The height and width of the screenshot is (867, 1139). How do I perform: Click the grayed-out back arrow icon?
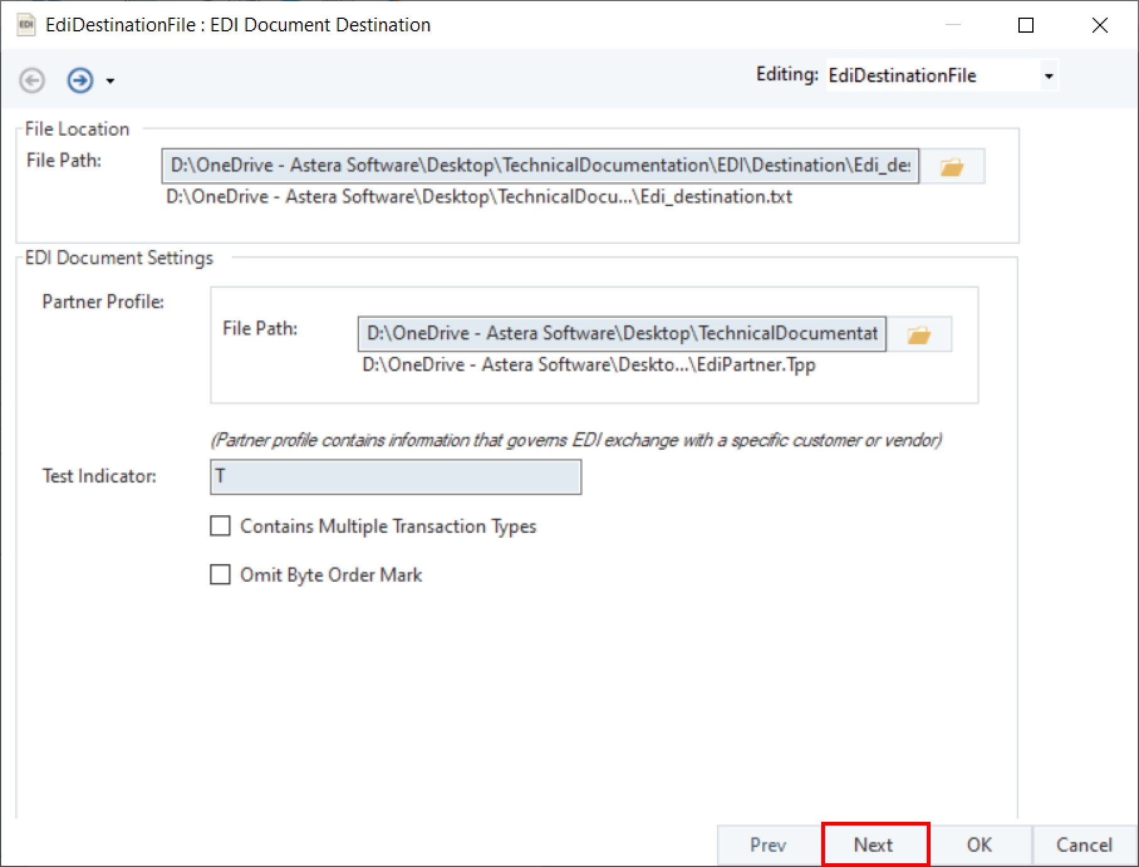tap(32, 80)
